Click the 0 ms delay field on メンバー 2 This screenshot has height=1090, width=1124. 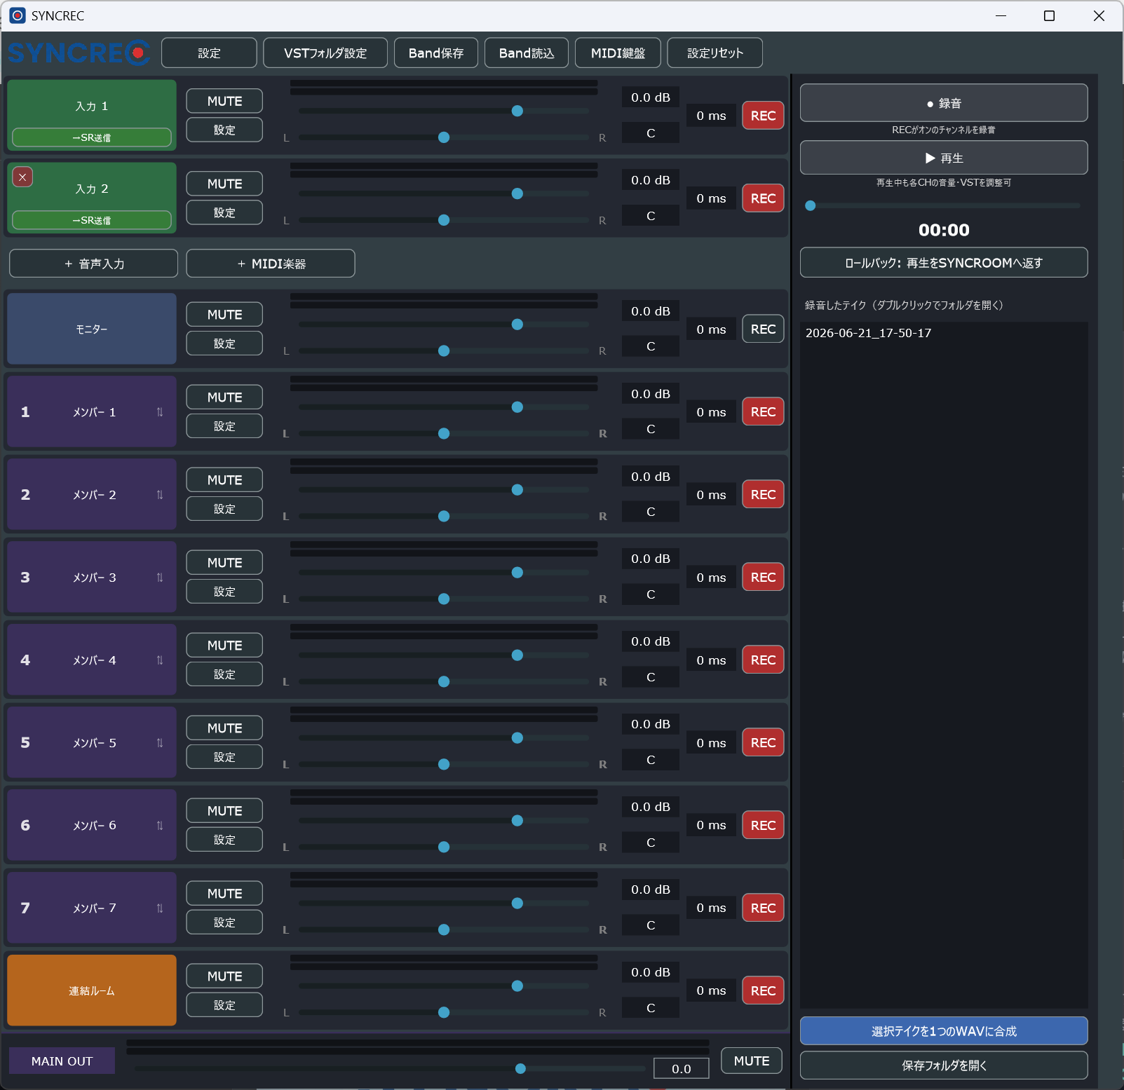(711, 495)
